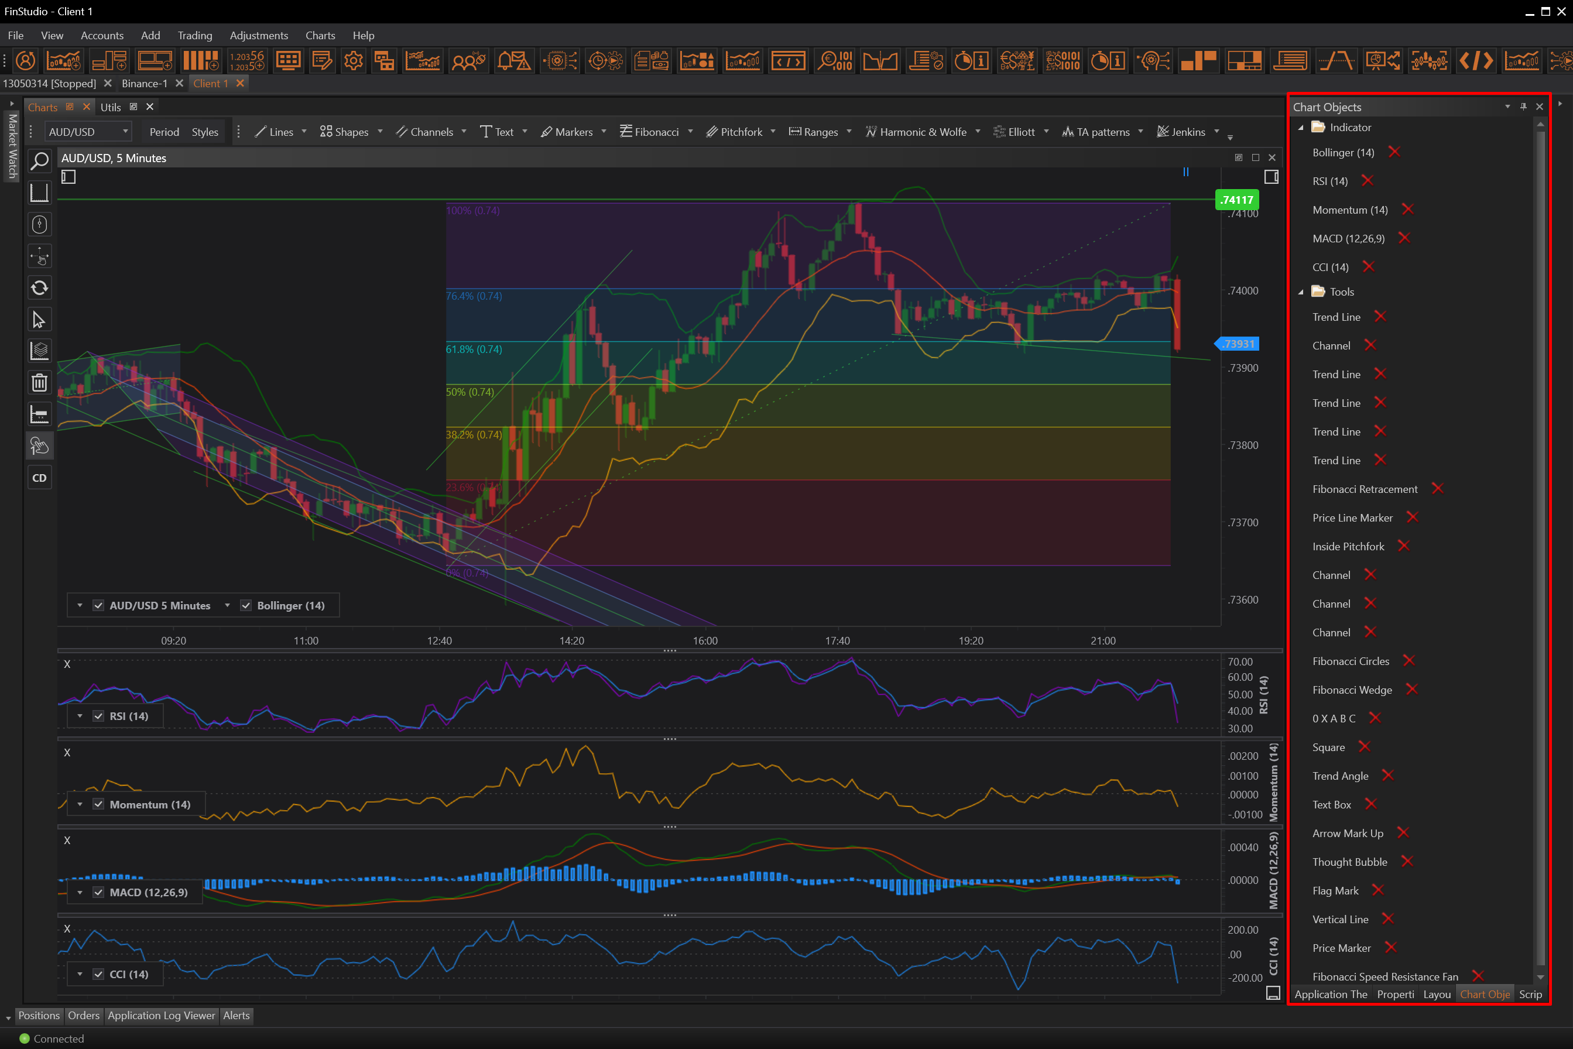Image resolution: width=1573 pixels, height=1049 pixels.
Task: Toggle the CCI (14) checkbox
Action: [x=98, y=974]
